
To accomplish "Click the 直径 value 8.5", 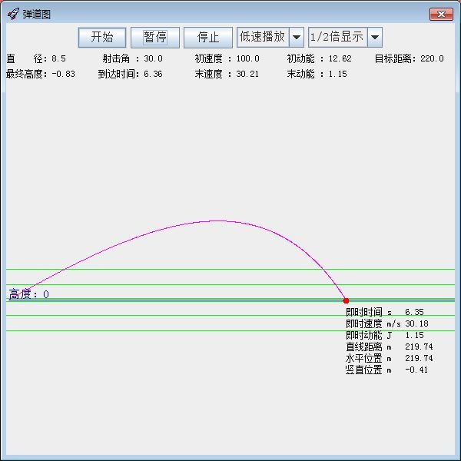I will [58, 58].
